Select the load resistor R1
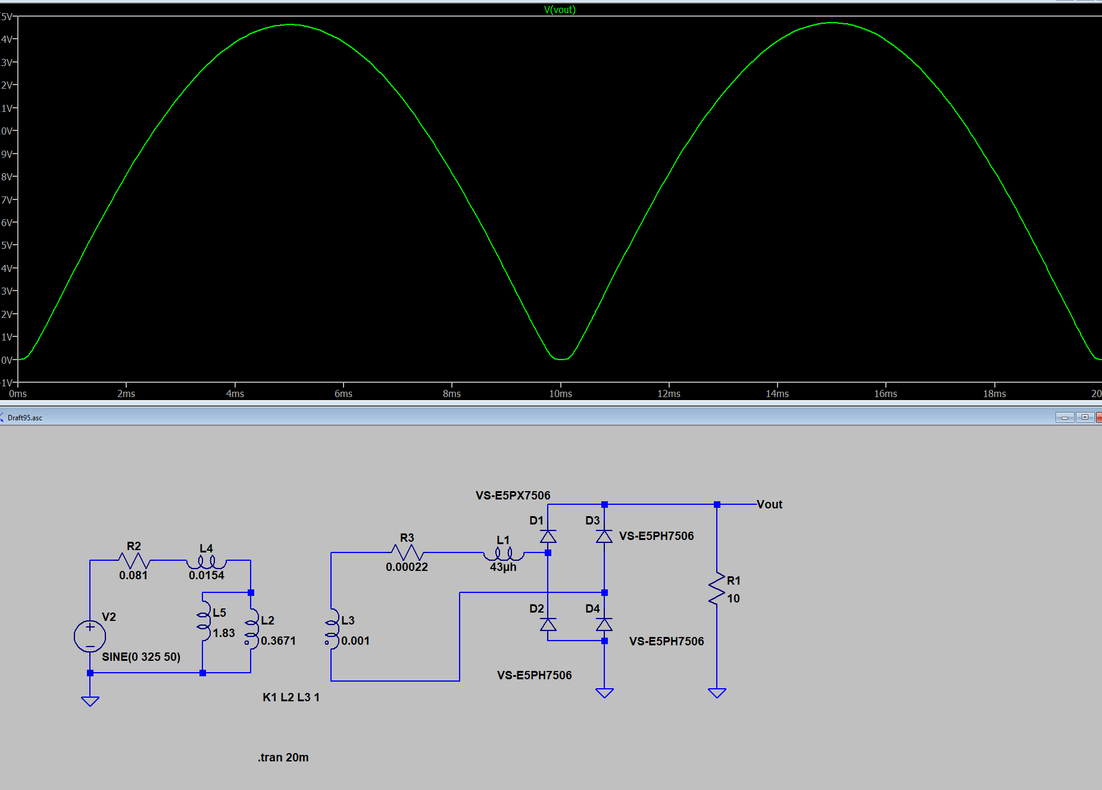 (x=717, y=589)
